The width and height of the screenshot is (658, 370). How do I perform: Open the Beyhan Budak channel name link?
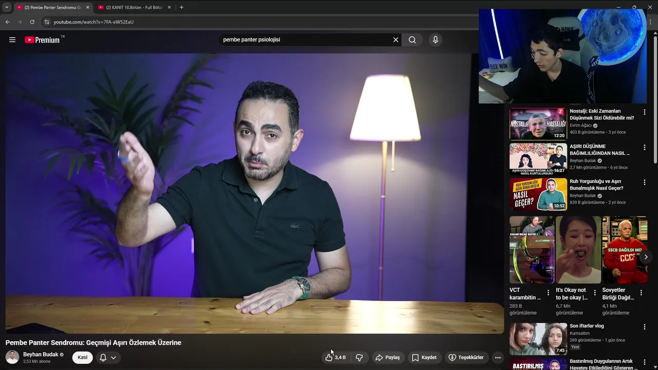(41, 355)
